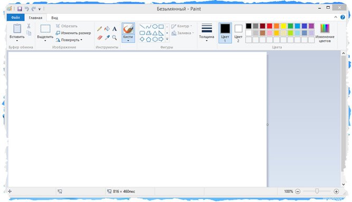
Task: Expand the Повернуть rotate dropdown
Action: 69,40
